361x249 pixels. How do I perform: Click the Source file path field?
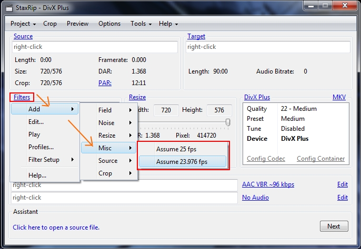click(x=95, y=47)
